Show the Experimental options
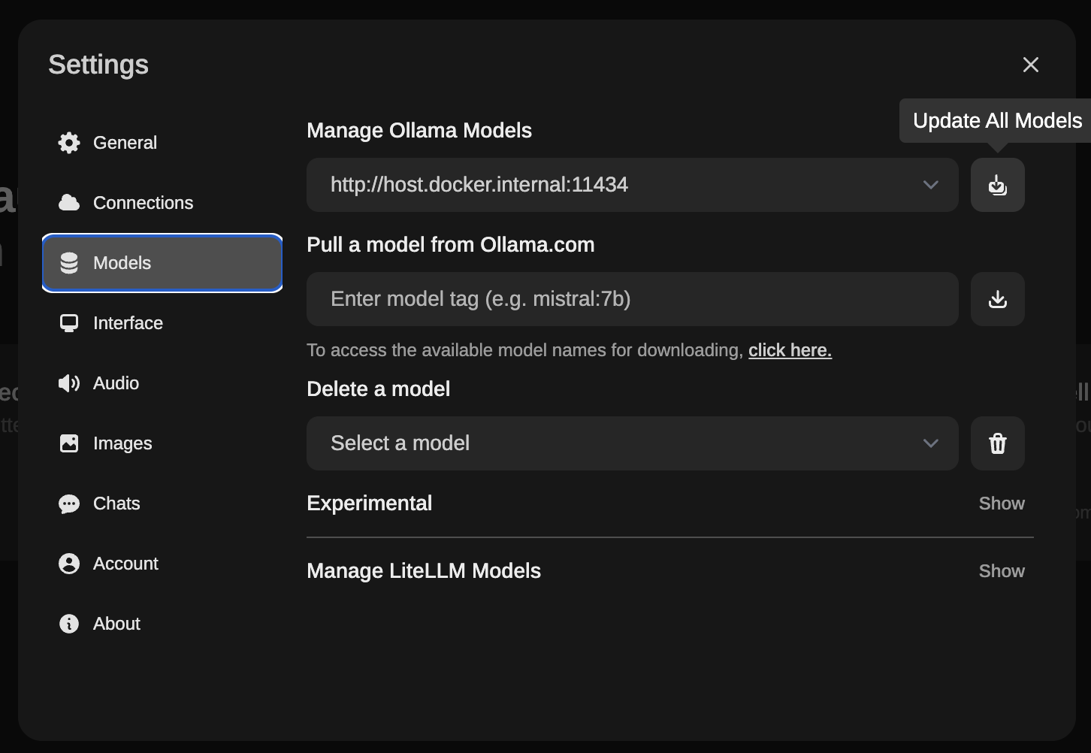1091x753 pixels. click(x=1002, y=503)
